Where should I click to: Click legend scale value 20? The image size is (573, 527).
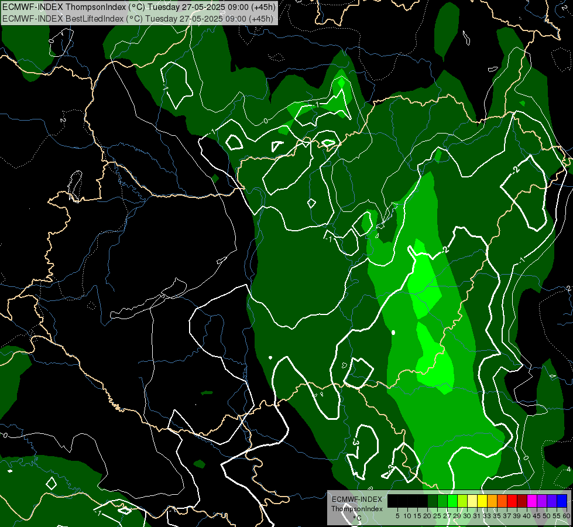(x=427, y=516)
